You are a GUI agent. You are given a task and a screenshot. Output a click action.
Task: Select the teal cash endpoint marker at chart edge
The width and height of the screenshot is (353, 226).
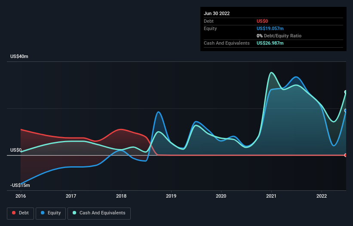346,92
